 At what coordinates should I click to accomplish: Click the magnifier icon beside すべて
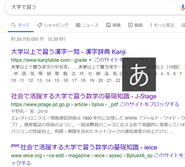[13, 25]
